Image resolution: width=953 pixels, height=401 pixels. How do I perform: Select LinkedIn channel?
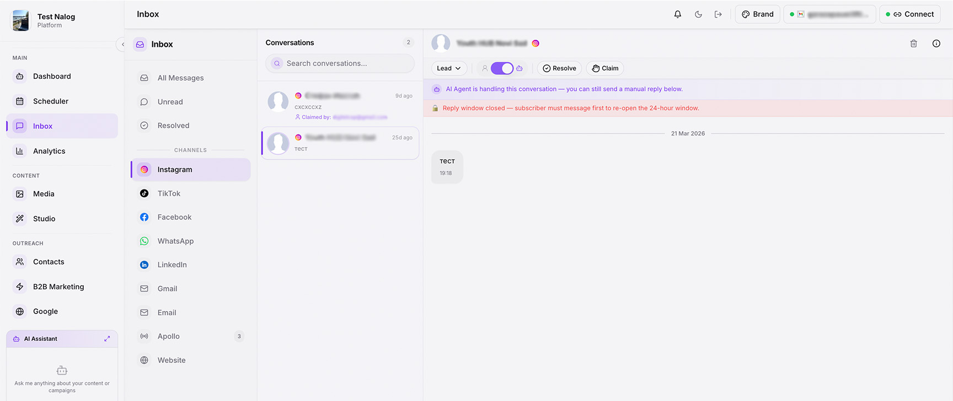pyautogui.click(x=191, y=265)
